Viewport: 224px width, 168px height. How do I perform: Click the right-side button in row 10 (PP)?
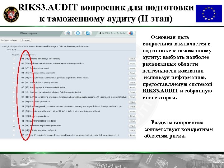click(132, 102)
